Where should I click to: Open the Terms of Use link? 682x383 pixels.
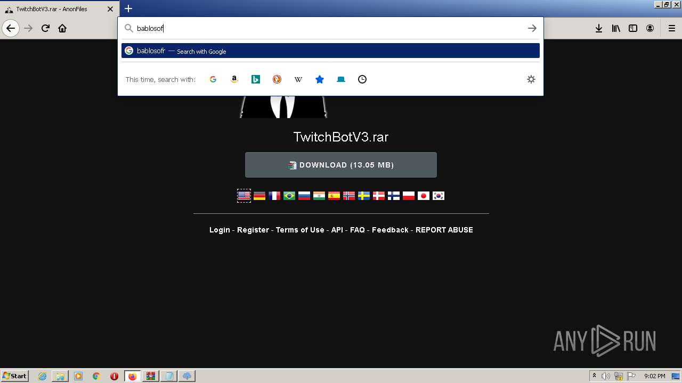(x=300, y=230)
